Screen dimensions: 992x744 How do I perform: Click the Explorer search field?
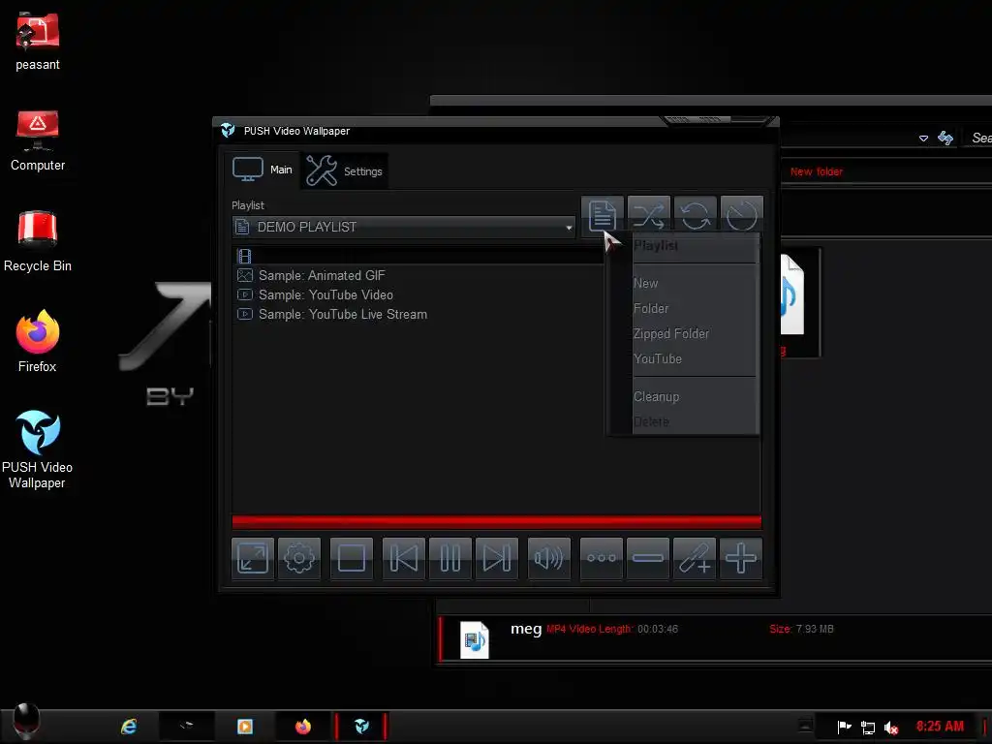click(x=978, y=138)
